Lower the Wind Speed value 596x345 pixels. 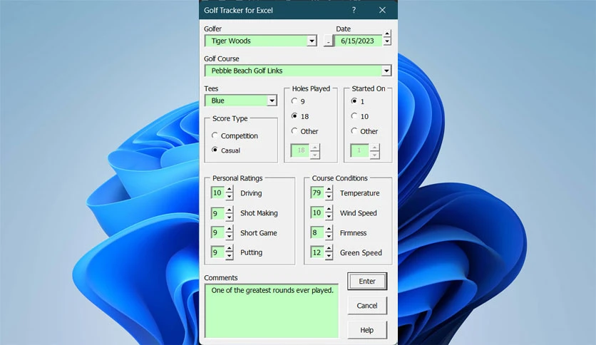click(329, 217)
